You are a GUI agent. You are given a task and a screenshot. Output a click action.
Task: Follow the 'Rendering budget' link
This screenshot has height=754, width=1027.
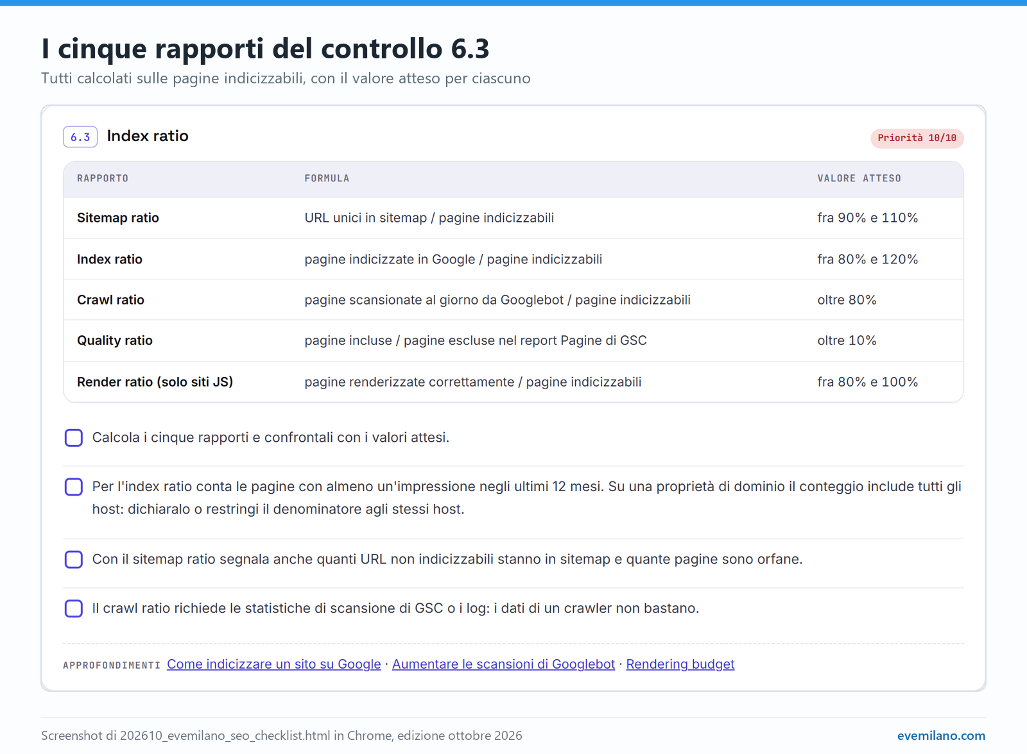680,664
